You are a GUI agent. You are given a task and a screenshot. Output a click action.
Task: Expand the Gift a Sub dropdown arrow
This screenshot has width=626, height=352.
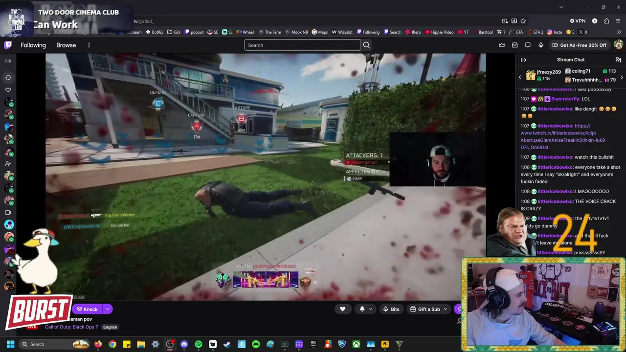445,309
